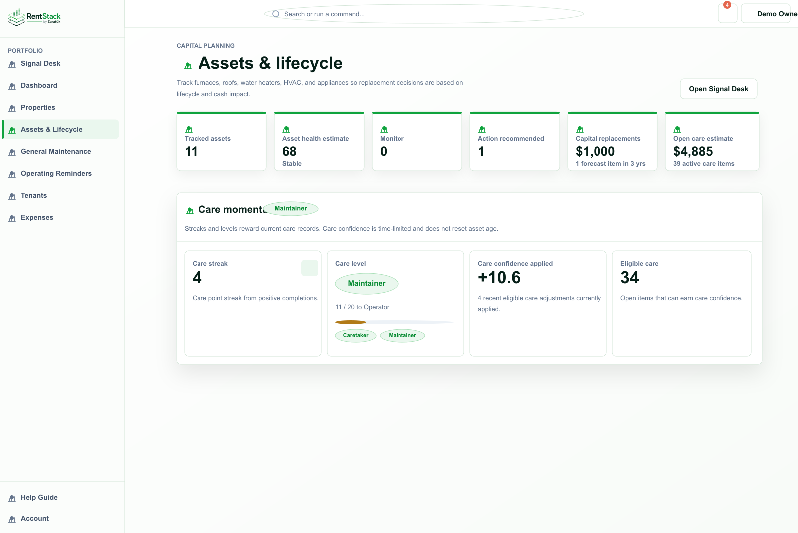Click the Action recommended card icon
Image resolution: width=798 pixels, height=533 pixels.
482,129
